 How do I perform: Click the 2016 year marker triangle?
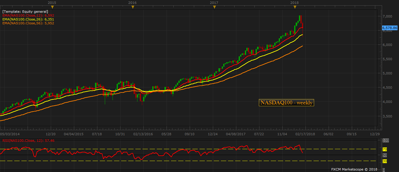coord(133,7)
